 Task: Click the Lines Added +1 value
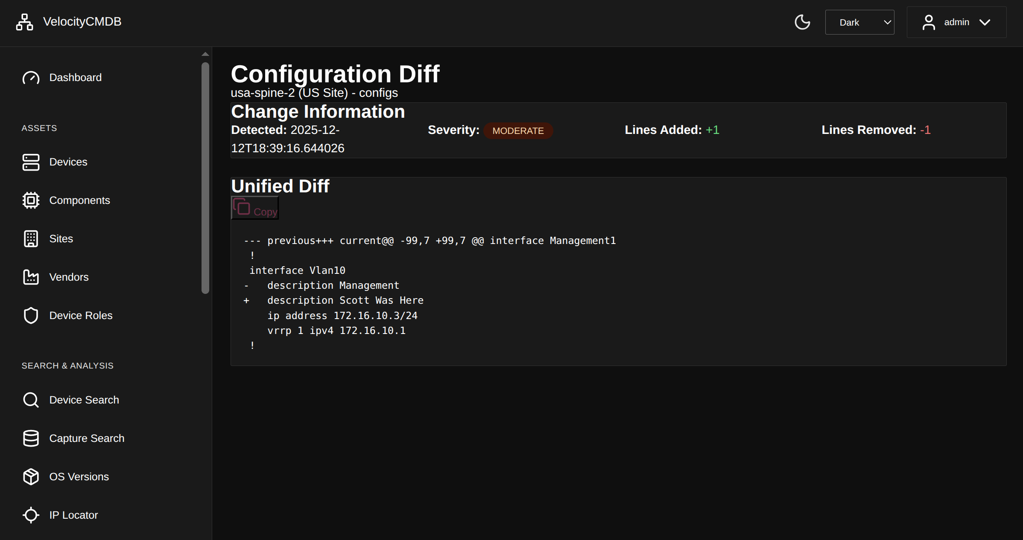tap(712, 130)
